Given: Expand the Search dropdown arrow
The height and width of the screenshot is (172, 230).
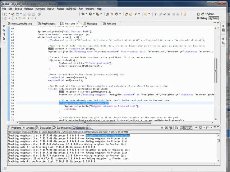Looking at the screenshot, I should click(x=139, y=14).
